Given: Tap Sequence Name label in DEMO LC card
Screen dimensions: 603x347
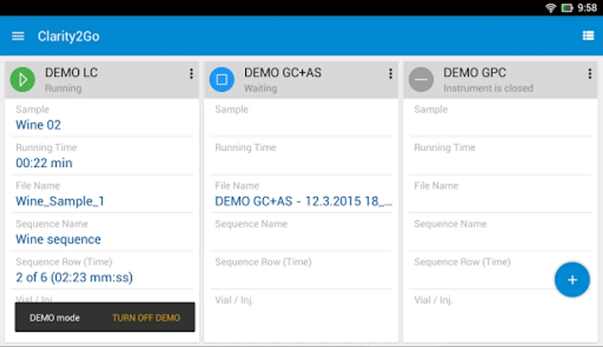Looking at the screenshot, I should click(52, 224).
